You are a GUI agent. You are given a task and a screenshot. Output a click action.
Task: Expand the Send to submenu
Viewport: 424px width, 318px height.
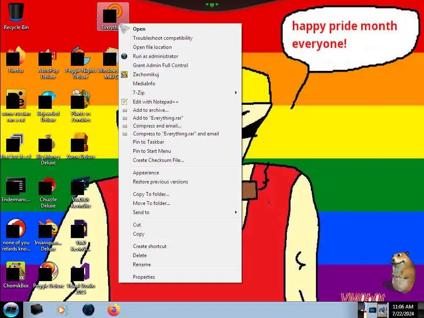(180, 212)
